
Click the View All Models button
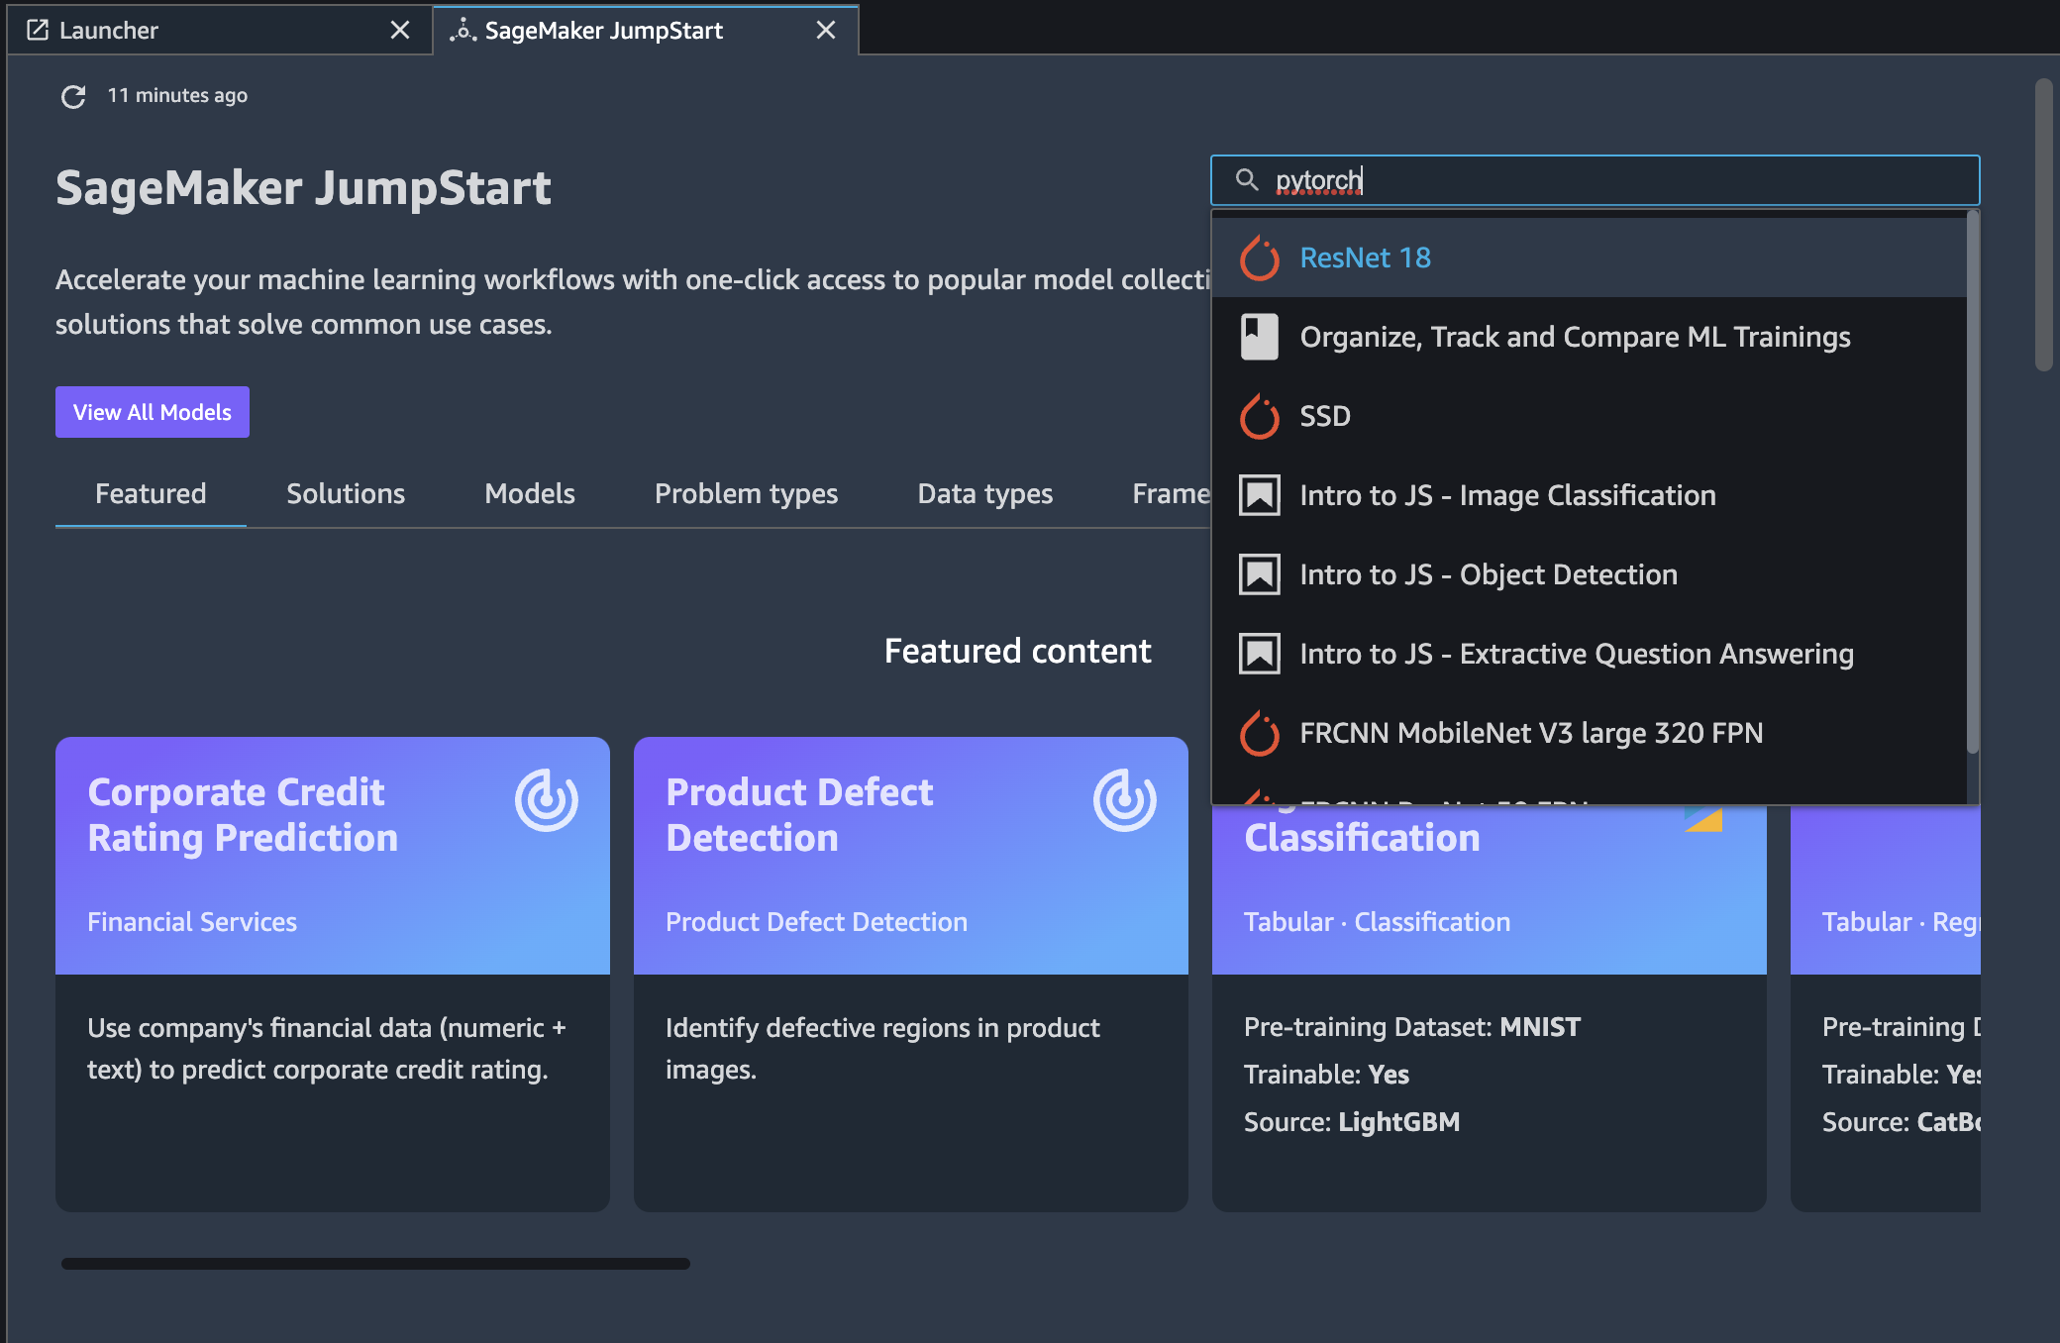coord(152,411)
